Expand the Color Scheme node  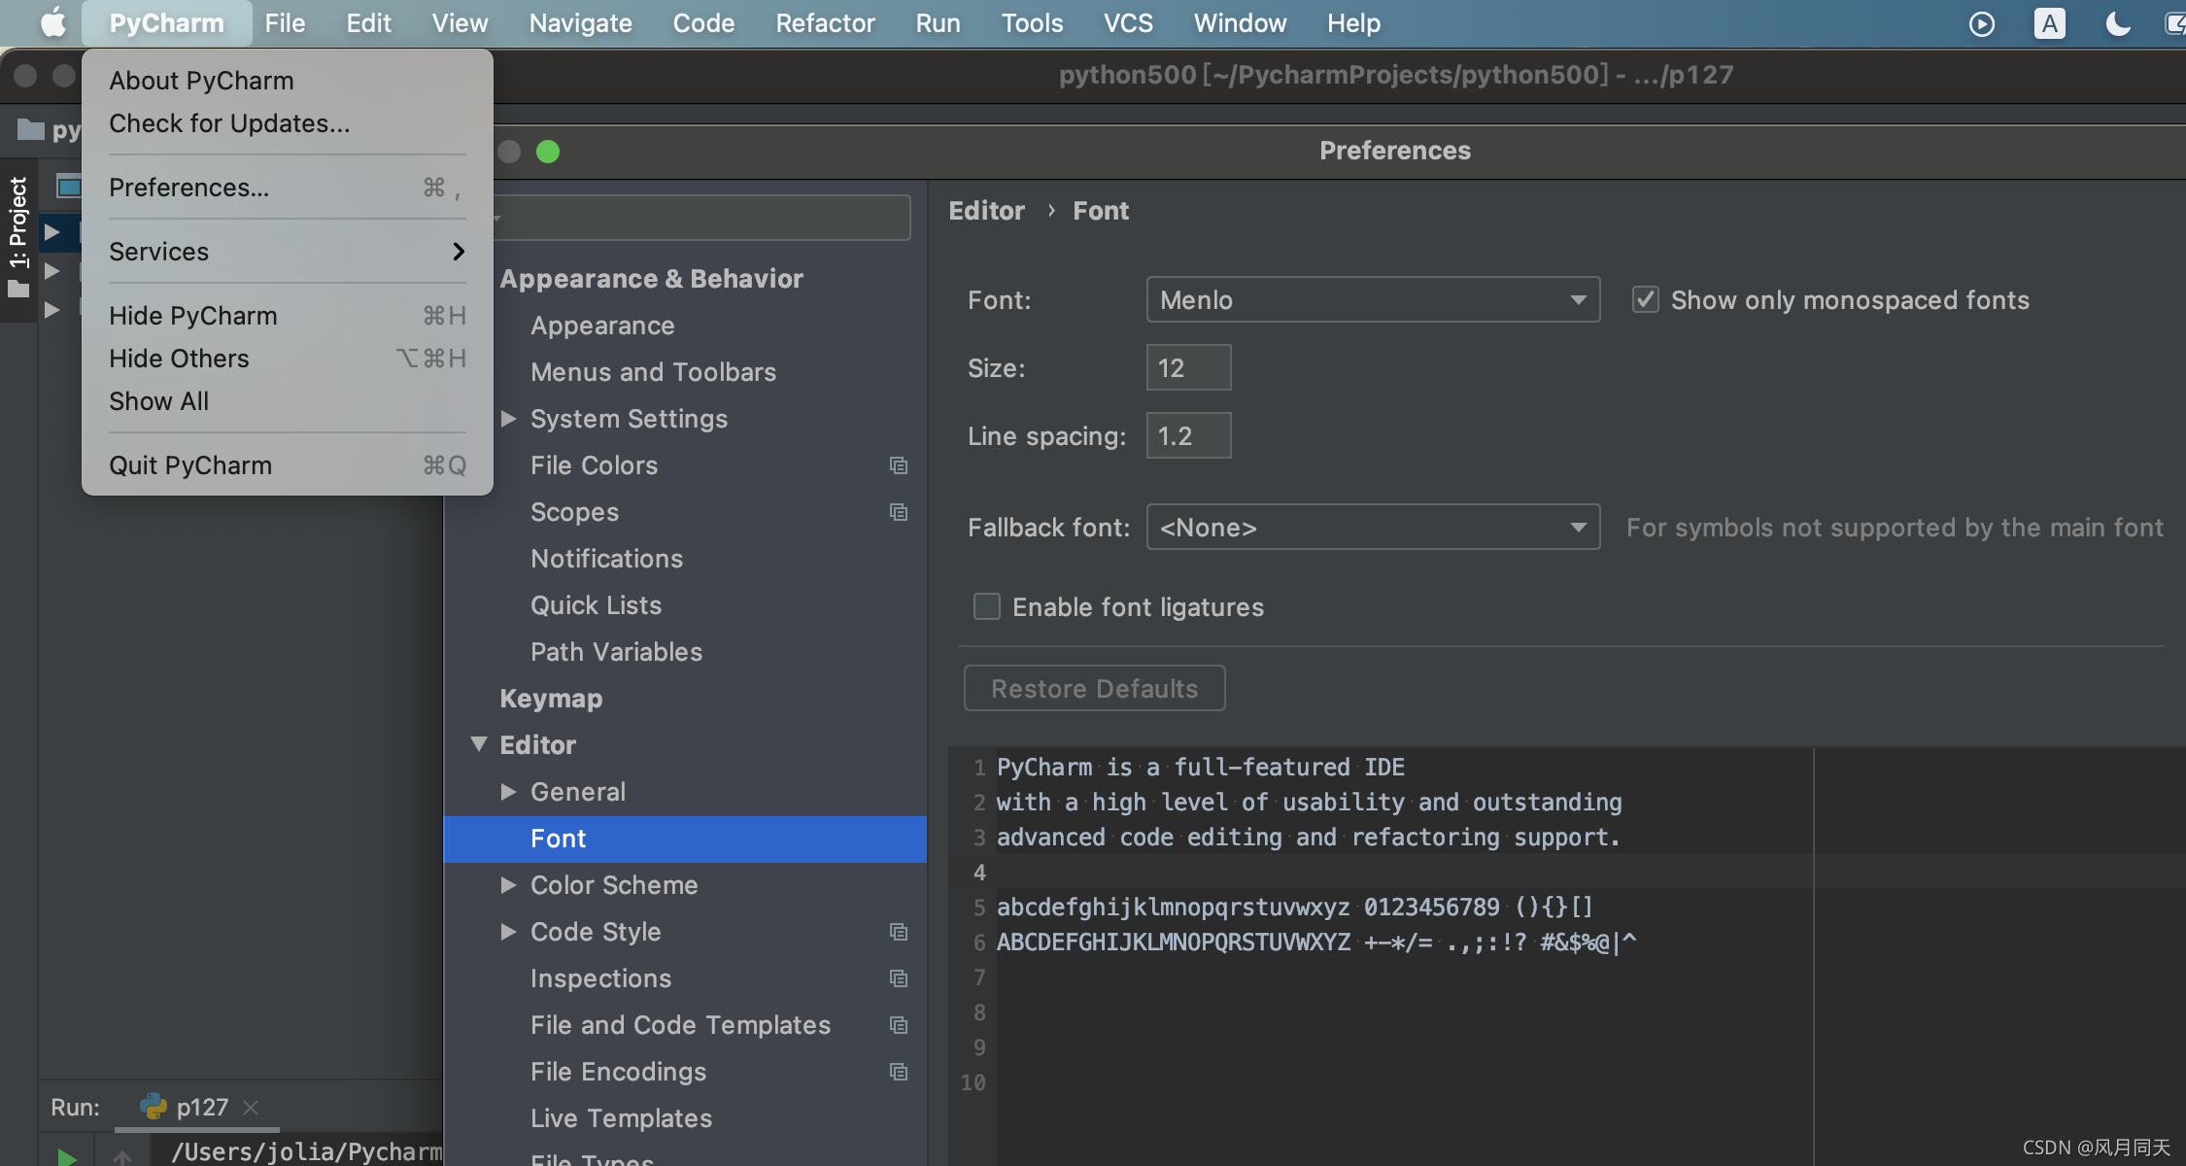(508, 885)
